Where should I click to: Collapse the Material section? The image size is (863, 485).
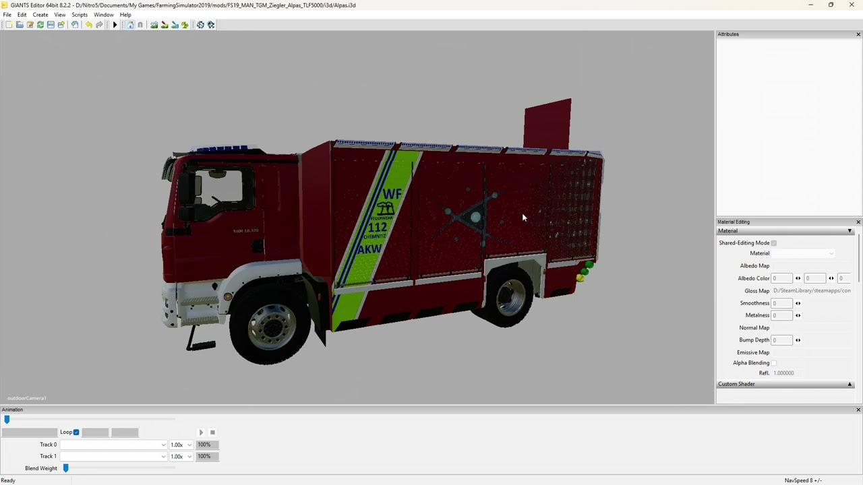coord(850,231)
